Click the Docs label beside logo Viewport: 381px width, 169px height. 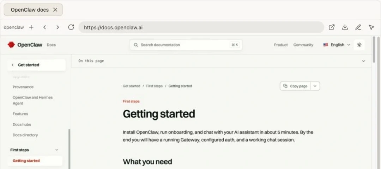pyautogui.click(x=51, y=45)
